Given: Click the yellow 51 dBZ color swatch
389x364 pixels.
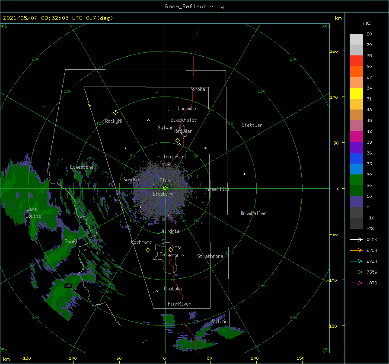Looking at the screenshot, I should tap(356, 93).
